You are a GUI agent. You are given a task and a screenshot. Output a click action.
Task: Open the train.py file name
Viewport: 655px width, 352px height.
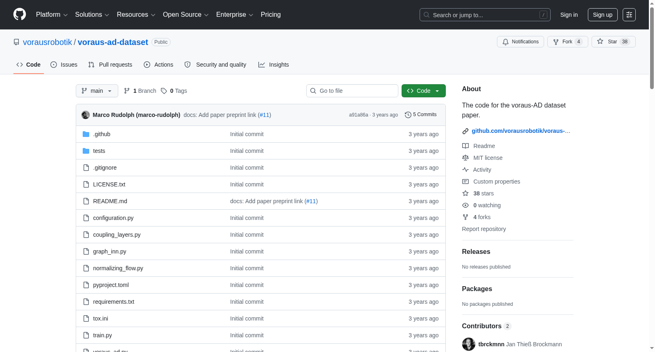pyautogui.click(x=102, y=335)
